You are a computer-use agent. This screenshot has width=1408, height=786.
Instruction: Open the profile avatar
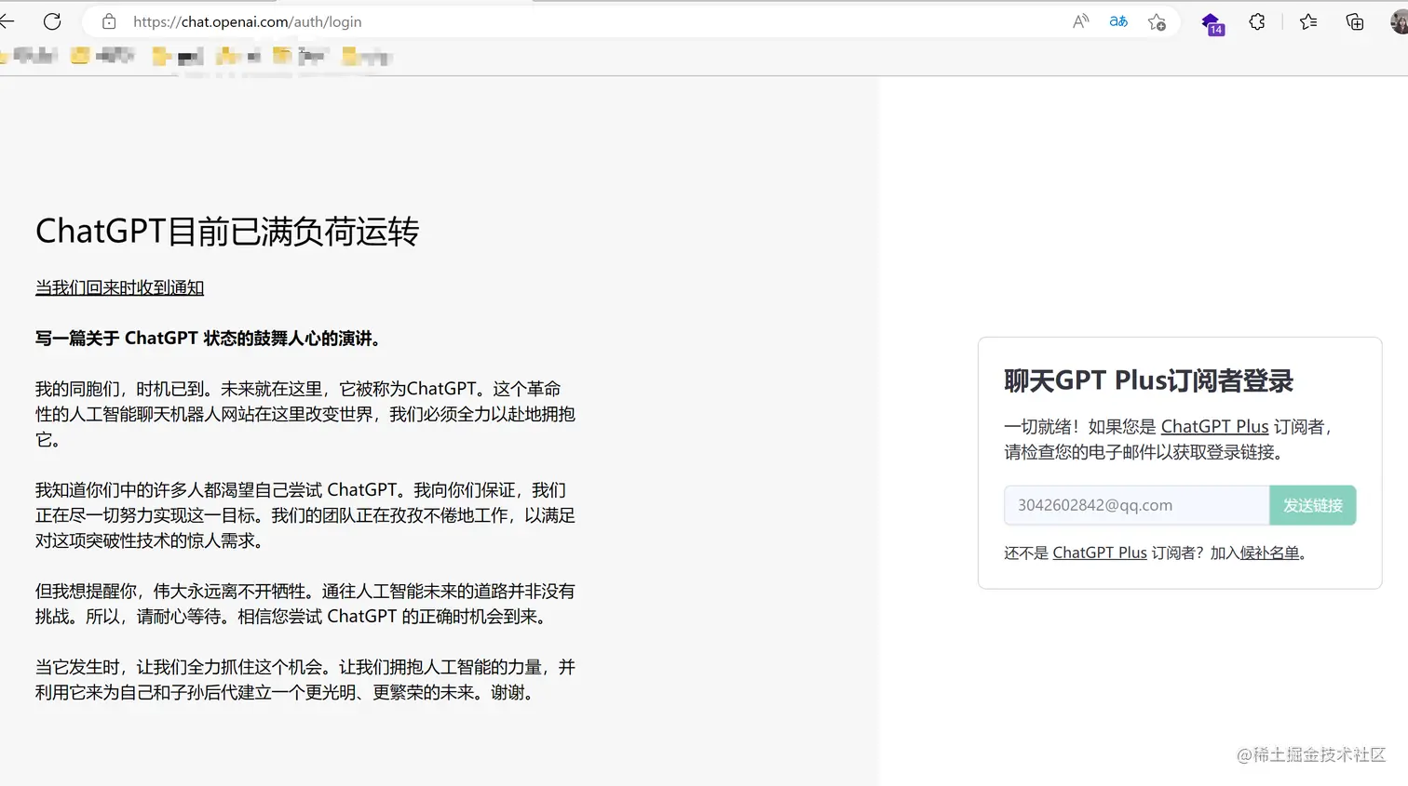point(1400,21)
